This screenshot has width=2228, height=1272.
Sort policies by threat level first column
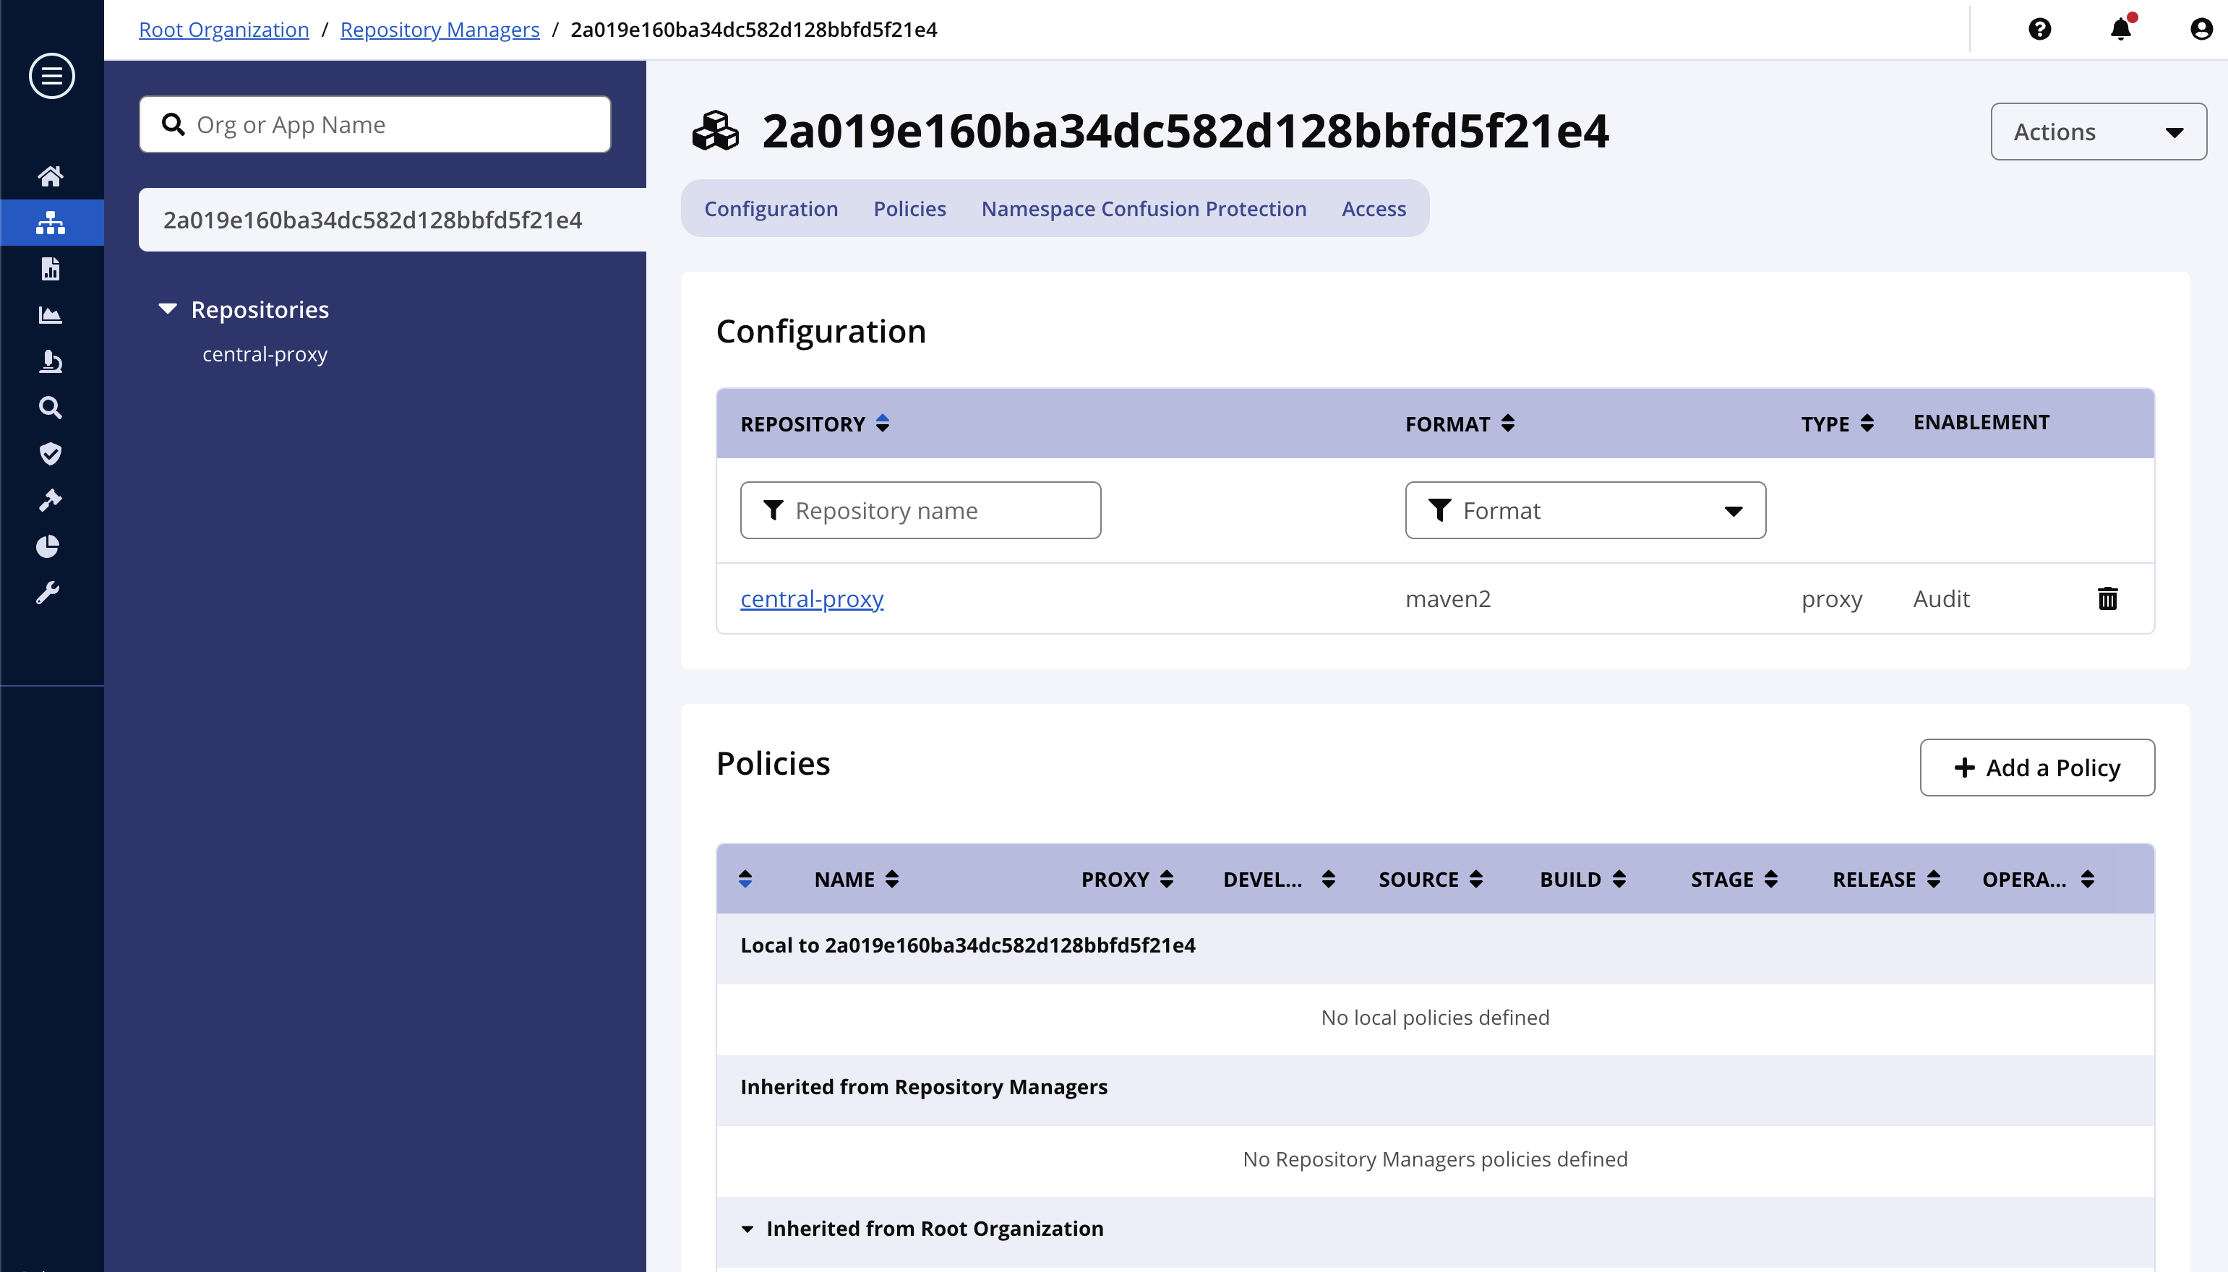(745, 879)
